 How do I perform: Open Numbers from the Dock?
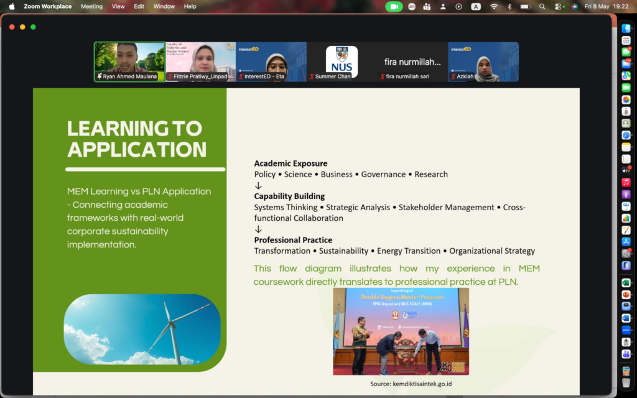point(626,218)
